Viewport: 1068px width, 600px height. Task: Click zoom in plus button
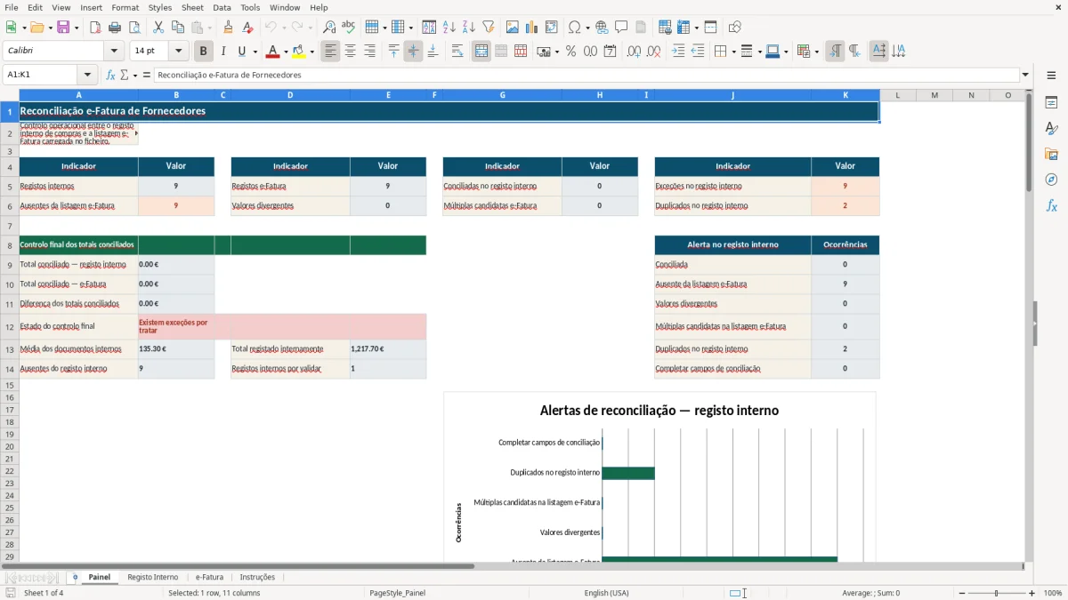[x=1032, y=593]
